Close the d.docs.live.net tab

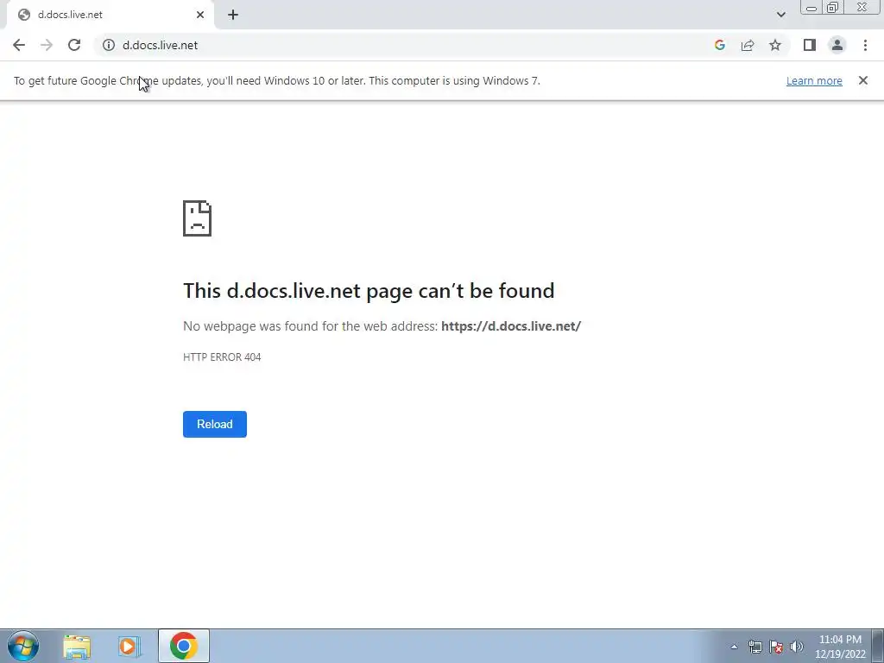pos(200,15)
